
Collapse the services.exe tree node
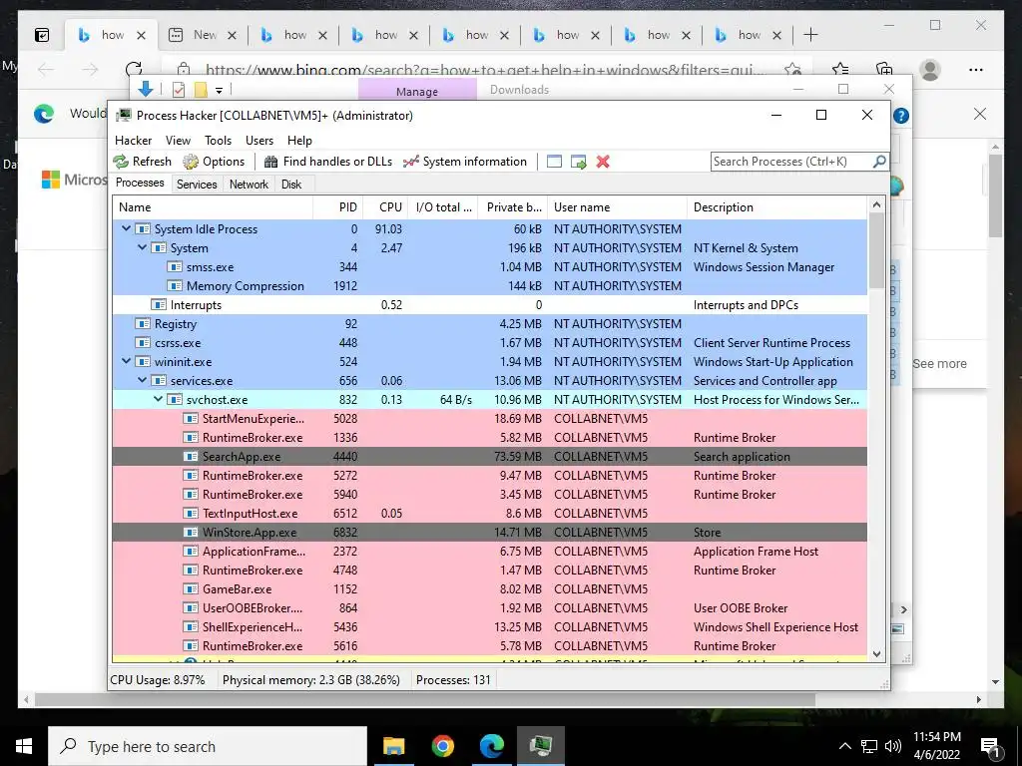click(x=142, y=380)
